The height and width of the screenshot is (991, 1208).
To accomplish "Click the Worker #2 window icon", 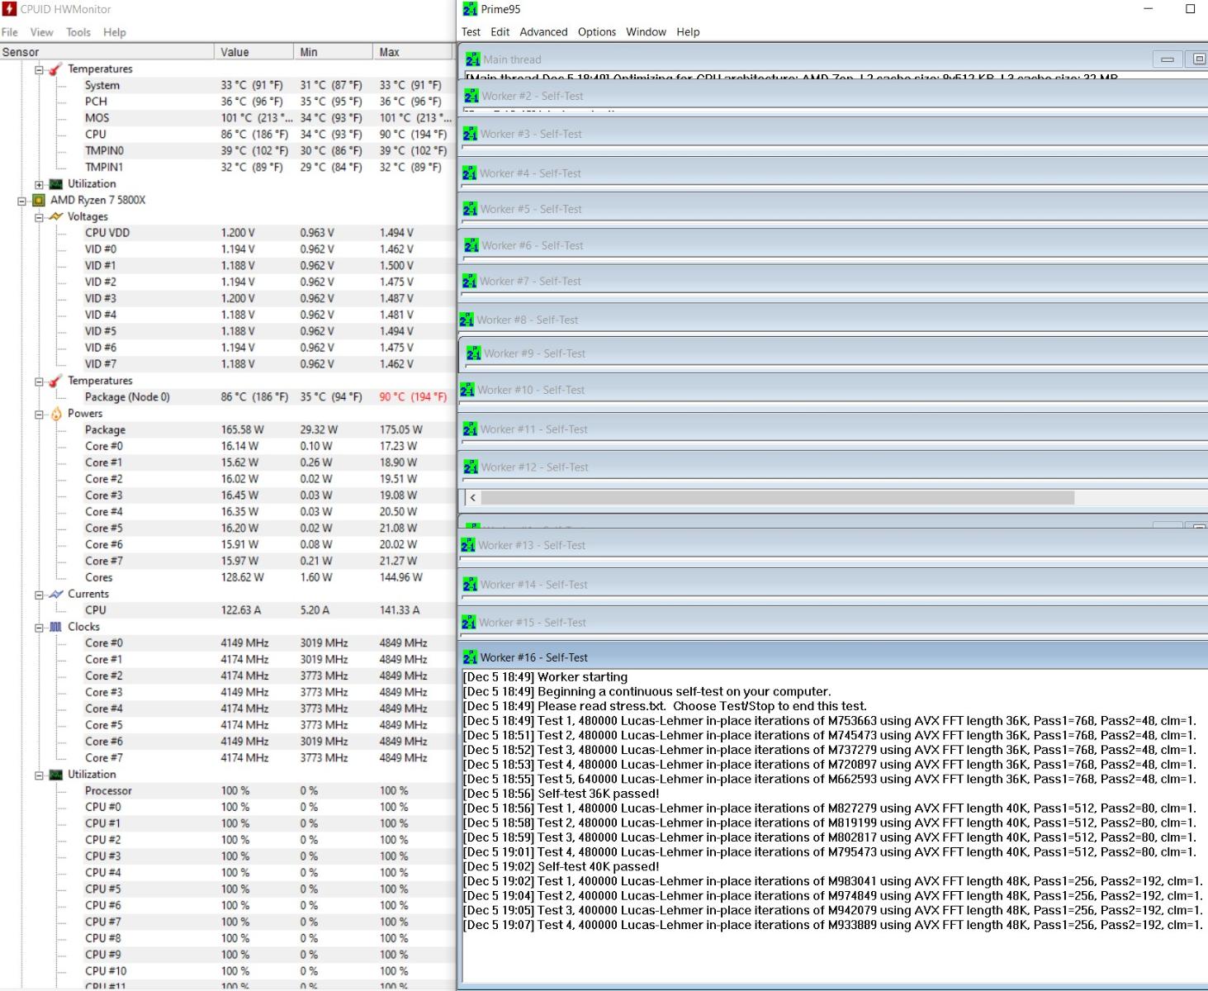I will 471,96.
